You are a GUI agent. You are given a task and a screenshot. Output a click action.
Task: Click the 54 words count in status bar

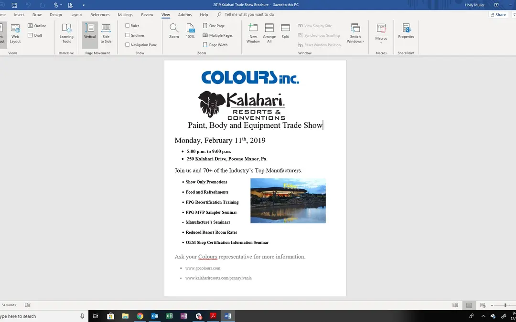point(9,305)
